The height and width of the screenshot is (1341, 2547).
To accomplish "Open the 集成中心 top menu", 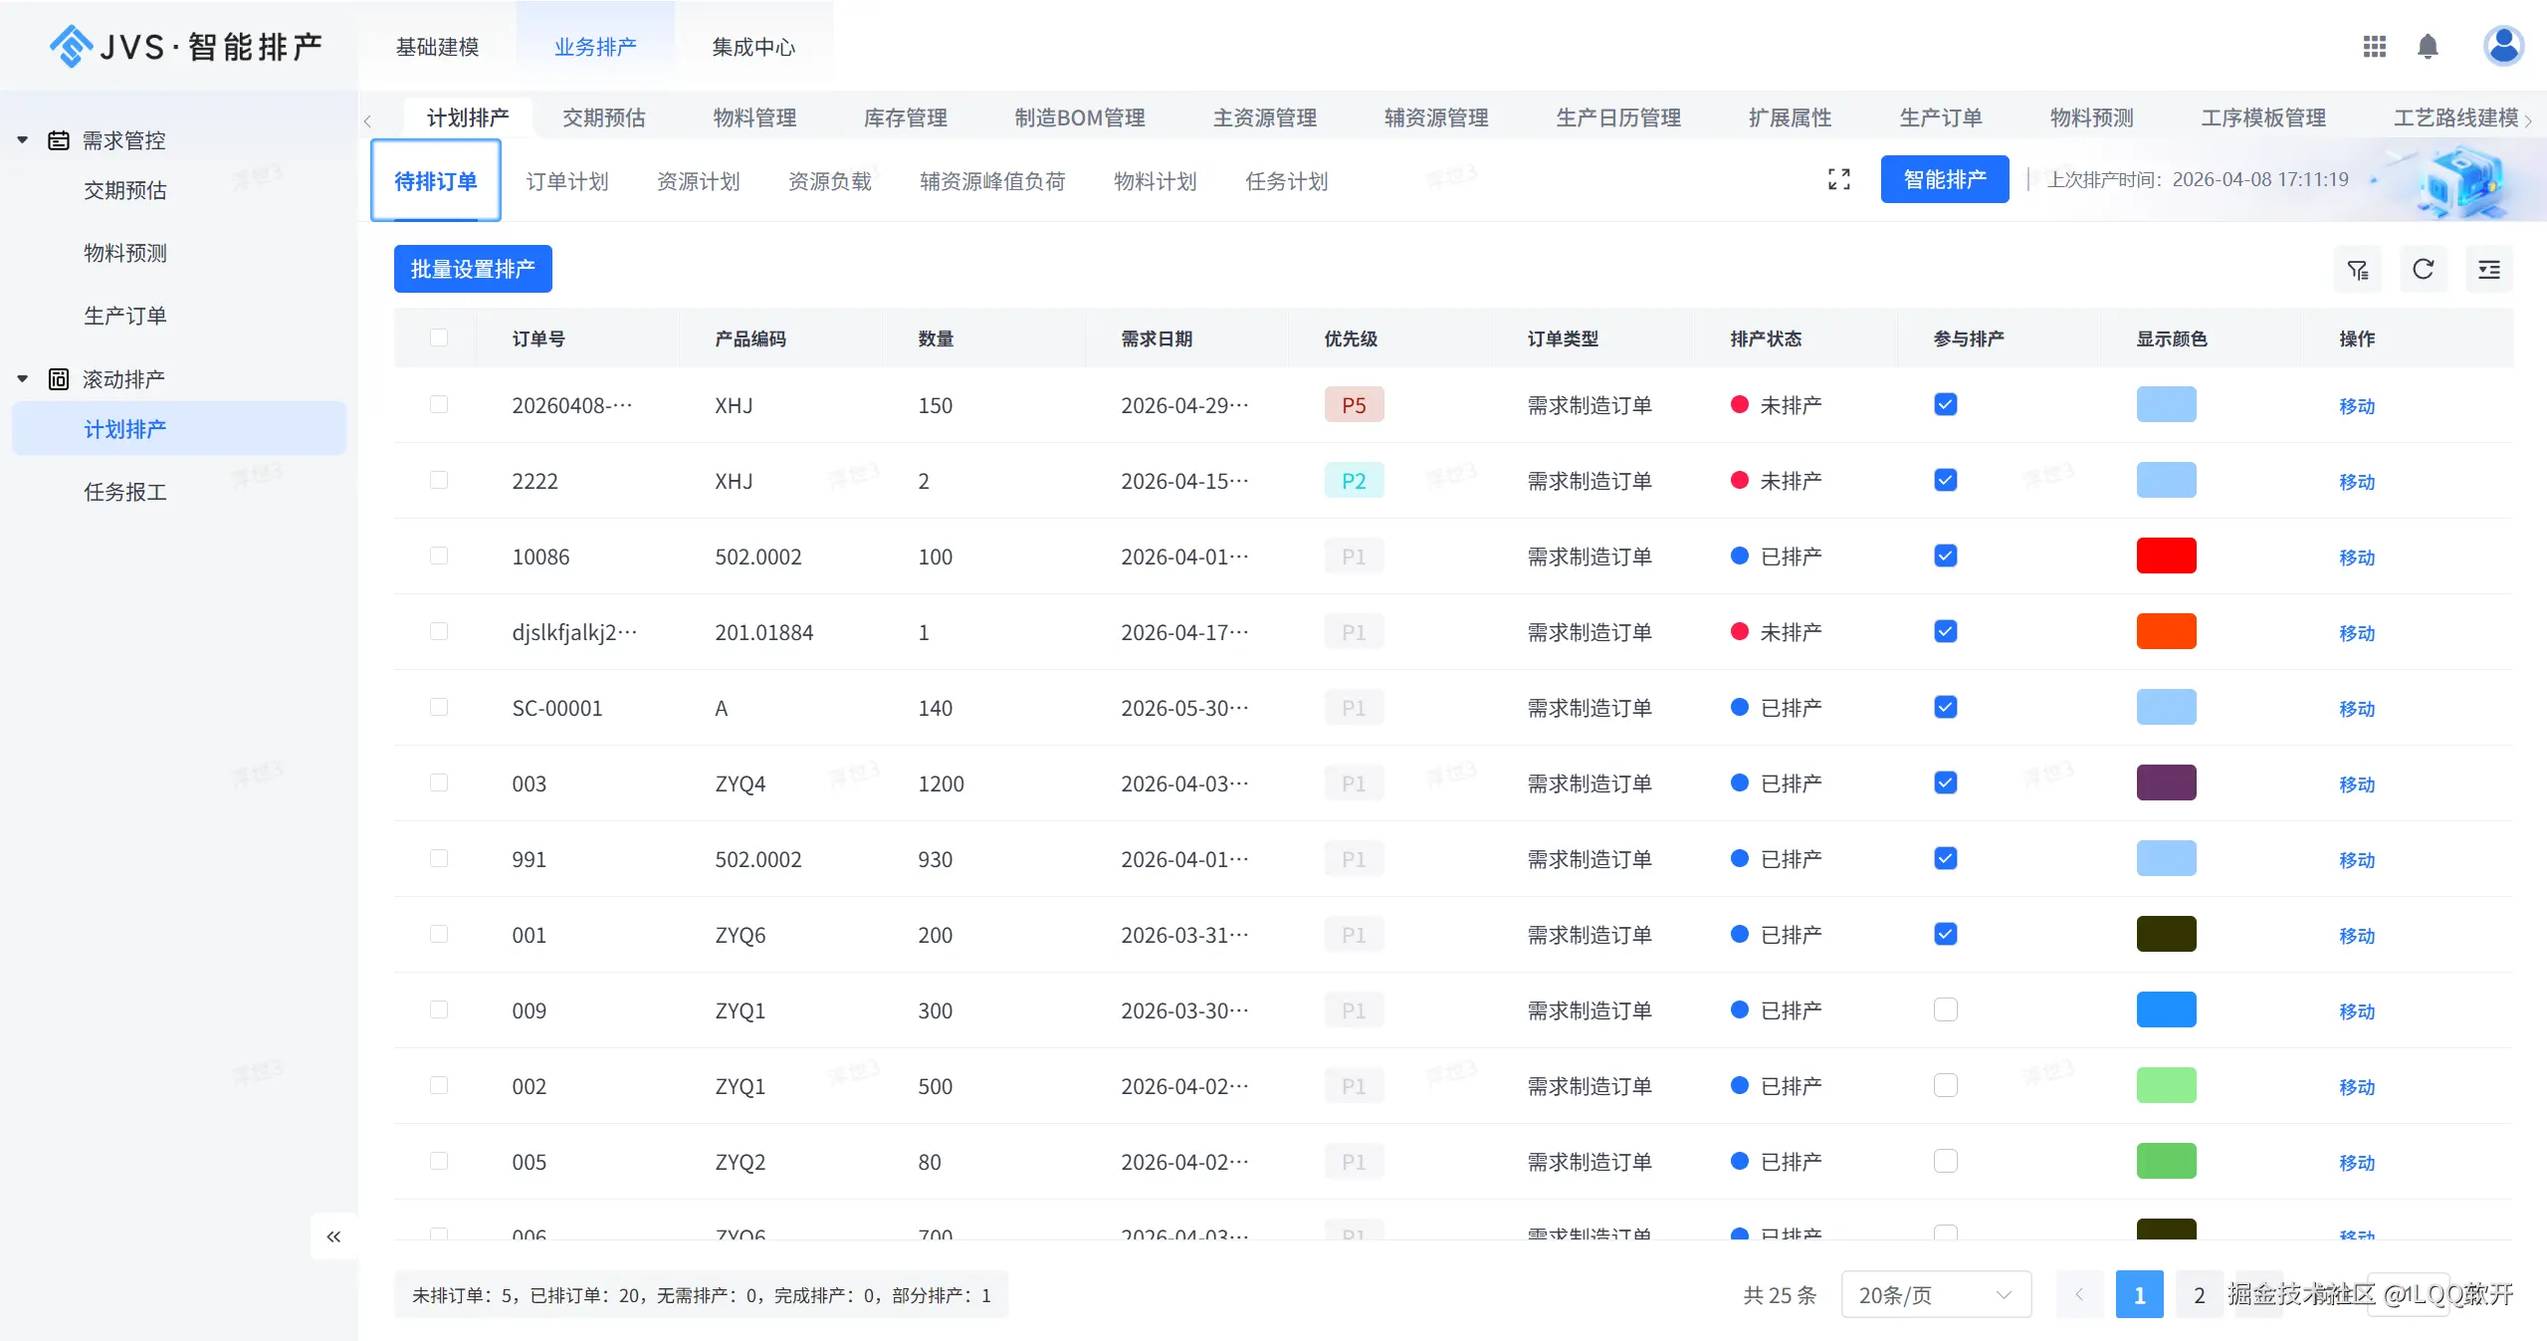I will (753, 47).
